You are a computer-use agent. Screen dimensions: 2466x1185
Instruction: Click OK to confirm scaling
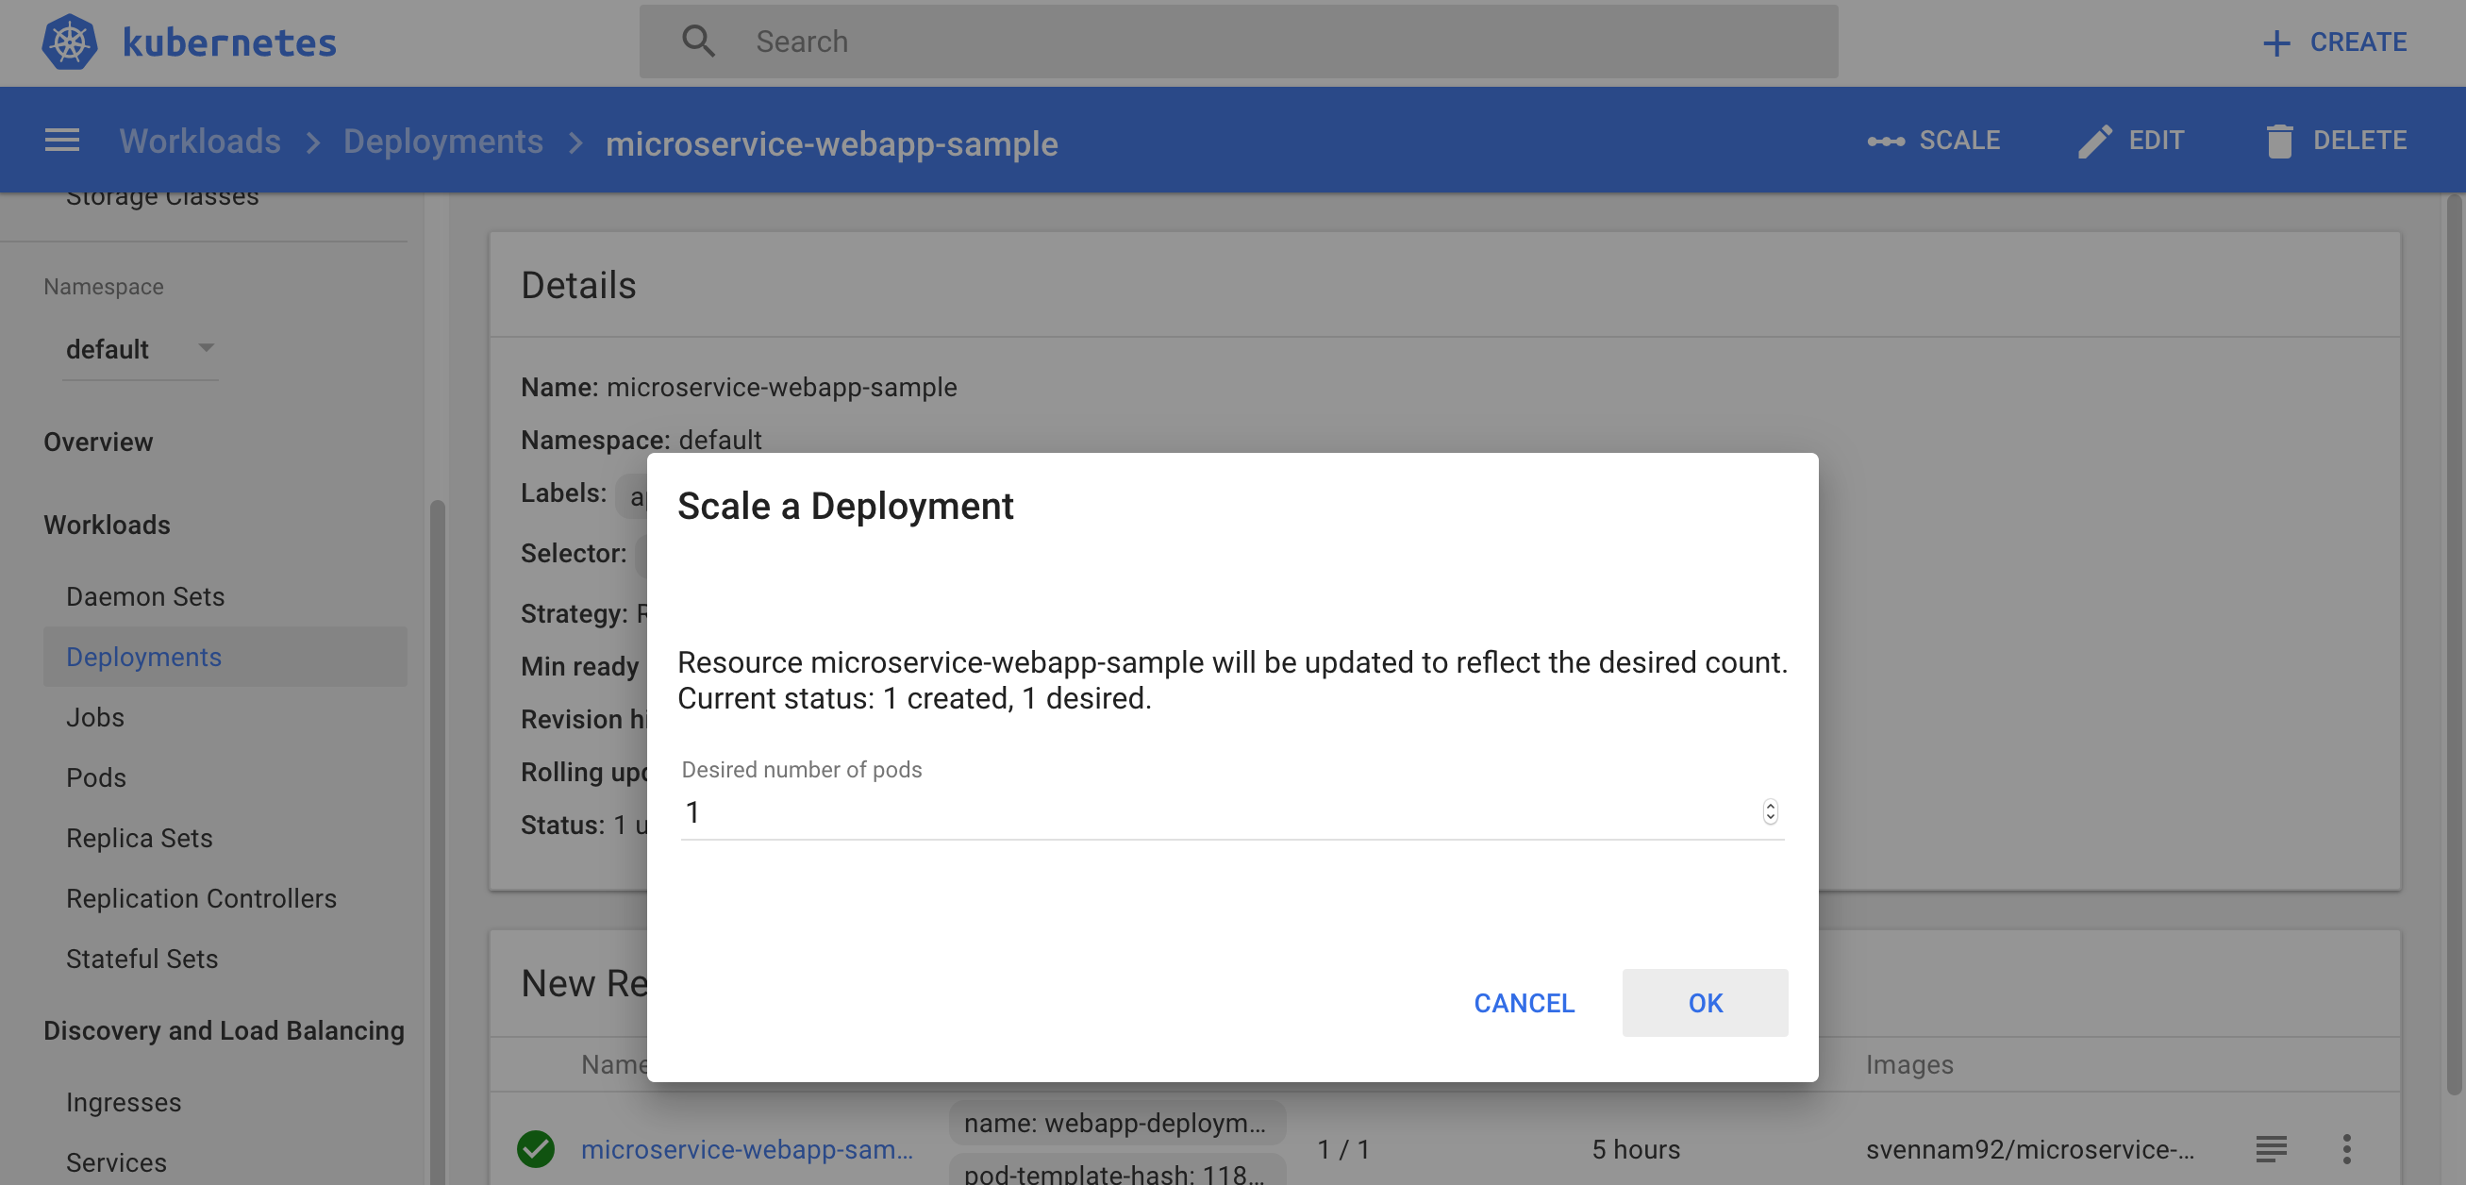(1705, 1003)
